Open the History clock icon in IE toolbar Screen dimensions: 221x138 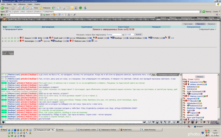53,8
